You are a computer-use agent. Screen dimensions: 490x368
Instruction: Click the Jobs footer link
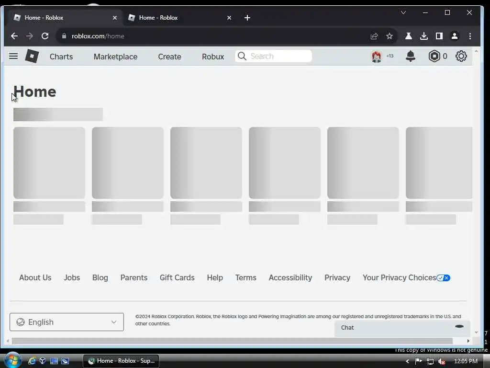72,277
